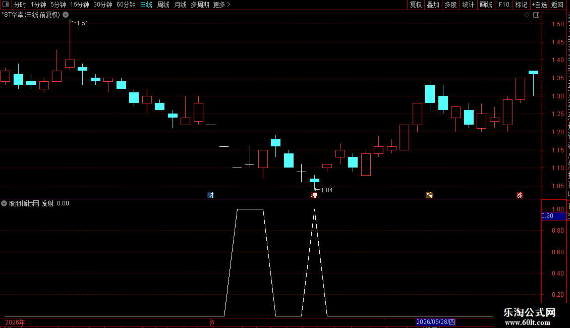Click the diamond icon in chart header

tap(527, 15)
